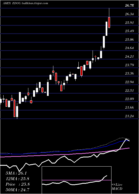This screenshot has height=194, width=139.
Task: Select the 24.21 price axis label
Action: click(x=130, y=57)
